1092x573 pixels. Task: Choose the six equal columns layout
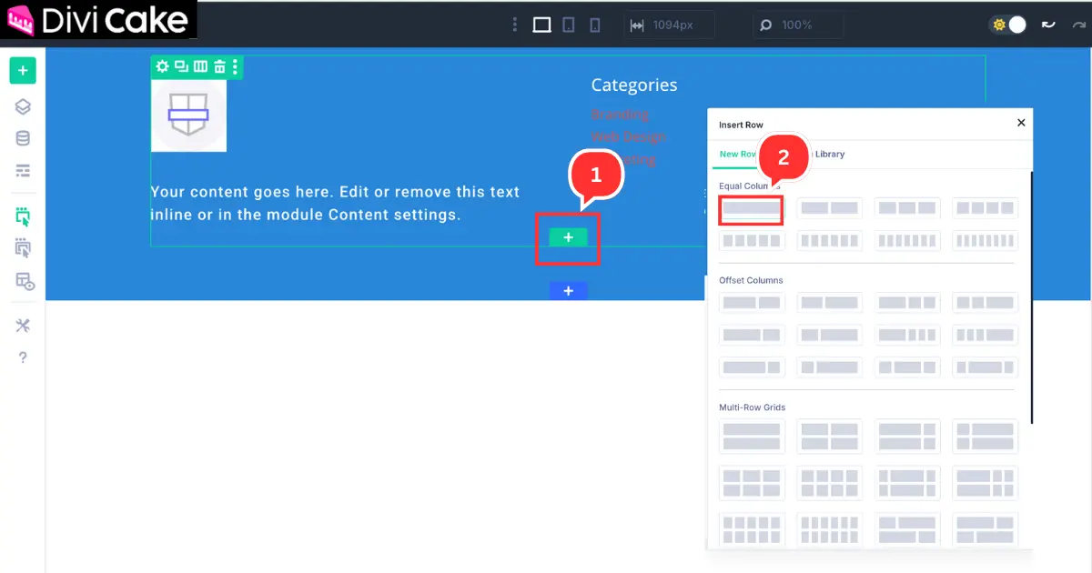click(829, 241)
